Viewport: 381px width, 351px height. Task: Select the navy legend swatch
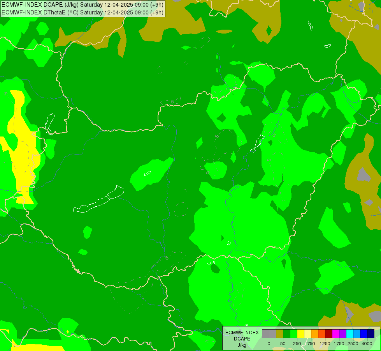pyautogui.click(x=371, y=333)
